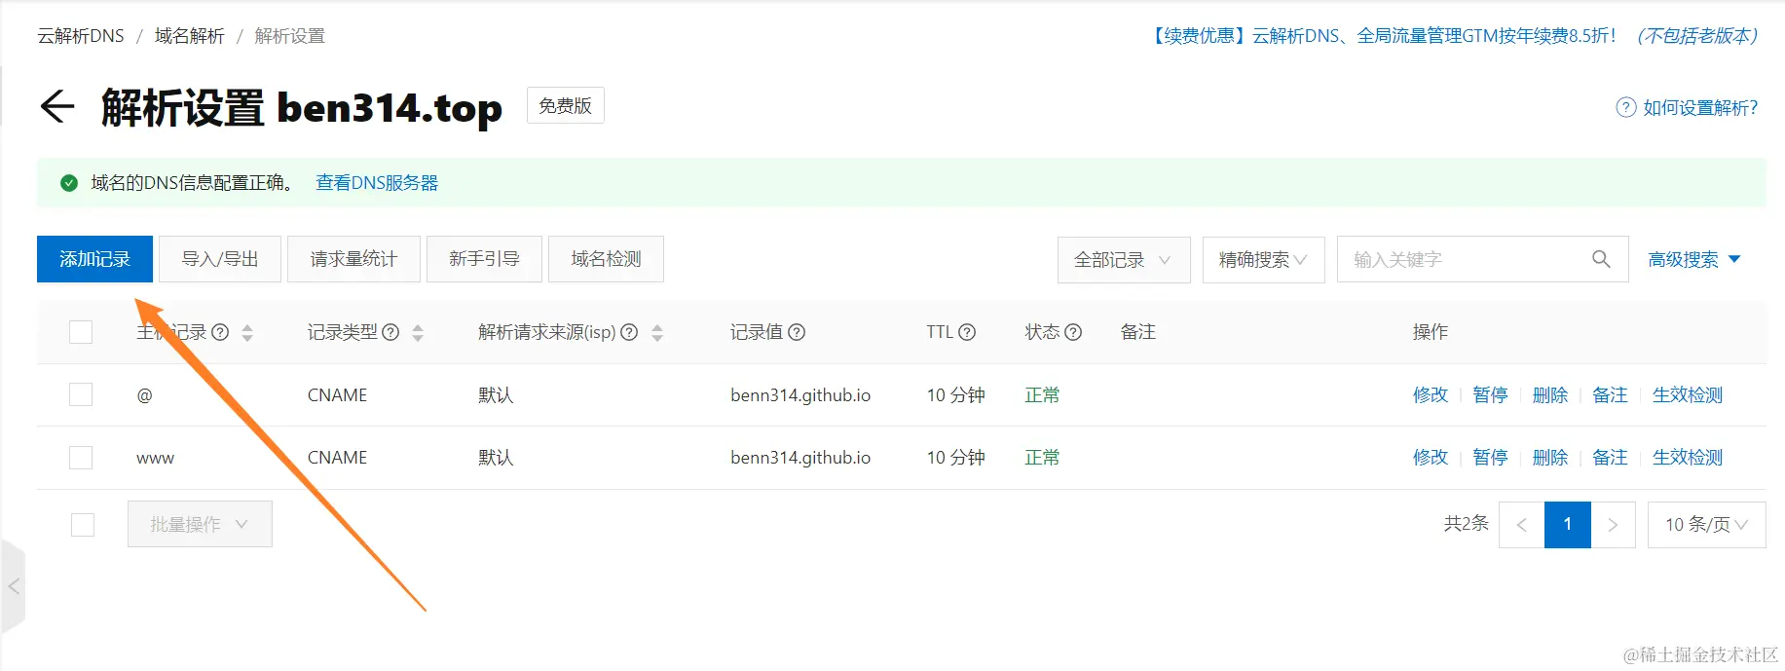Click 删除 for the @ record

1550,394
